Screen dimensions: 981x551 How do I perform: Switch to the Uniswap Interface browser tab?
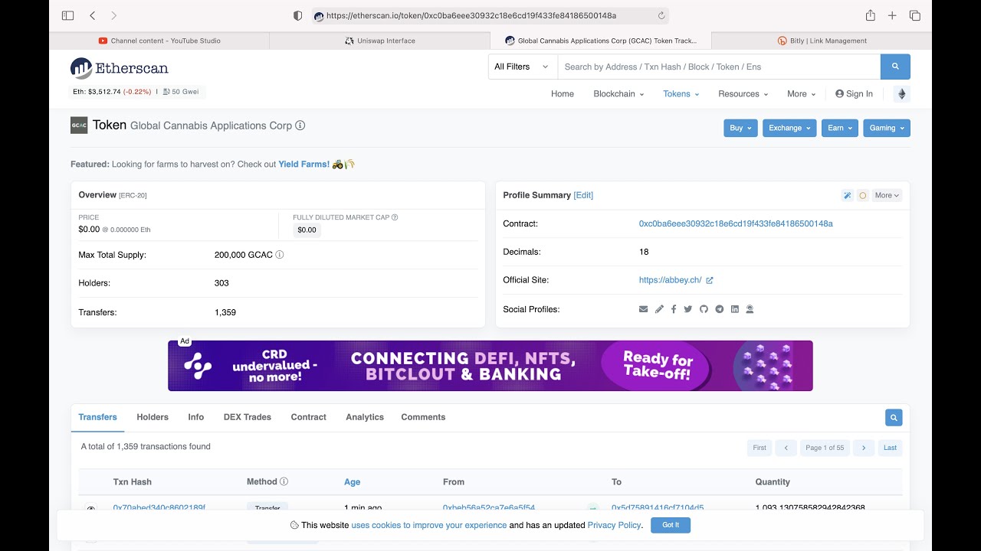(x=379, y=41)
